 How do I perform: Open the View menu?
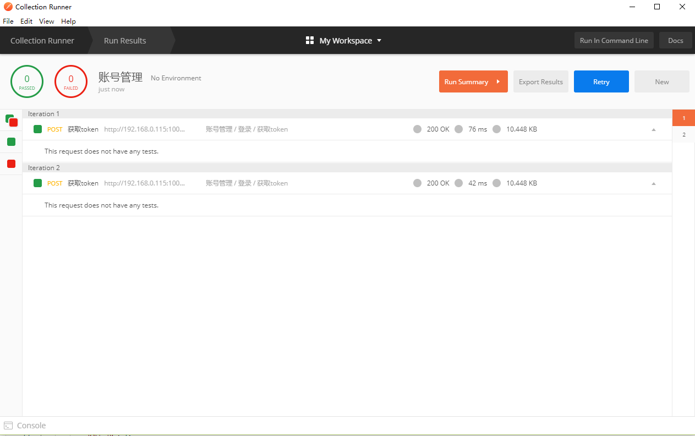[47, 21]
